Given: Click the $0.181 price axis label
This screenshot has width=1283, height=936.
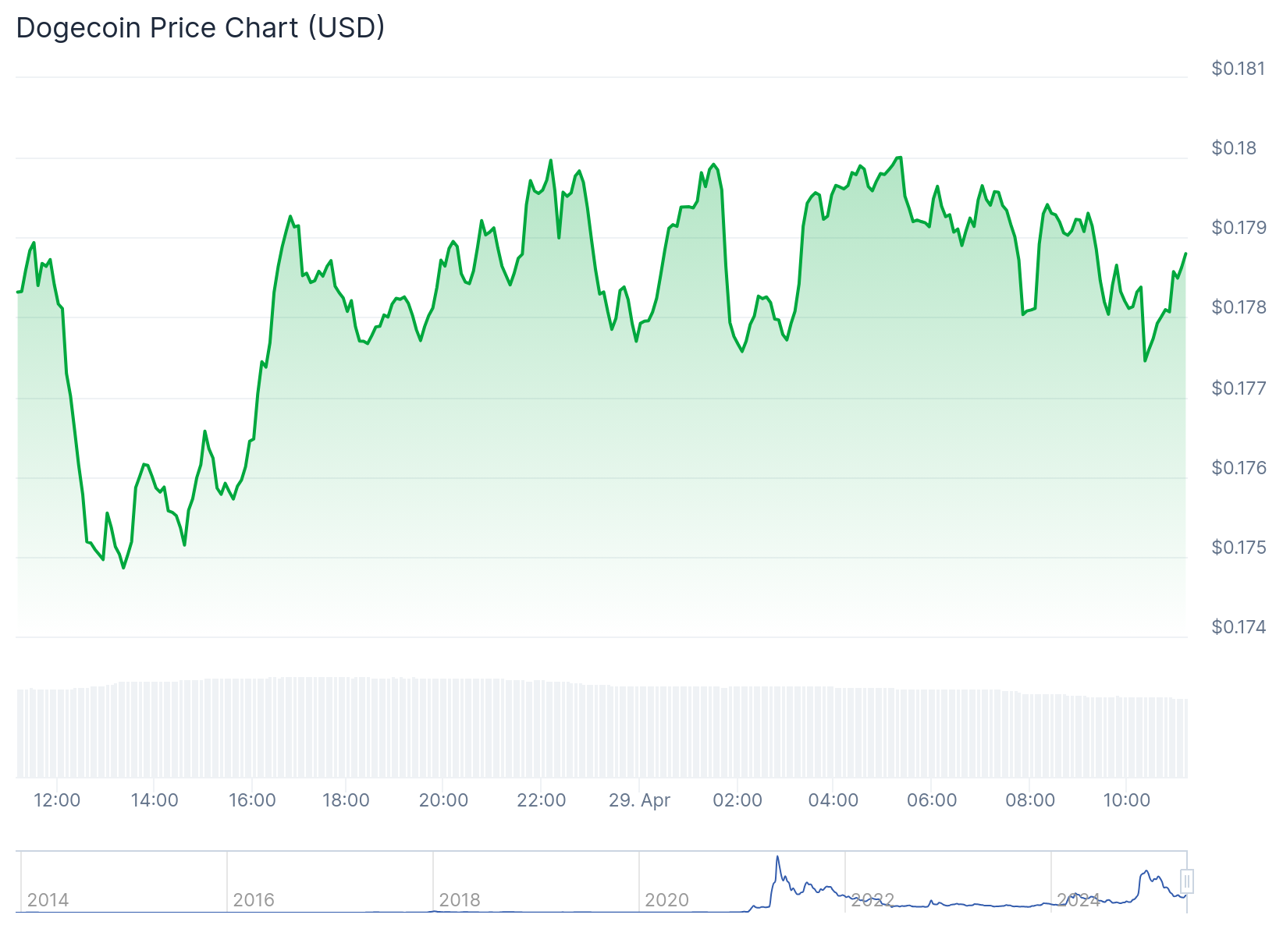Looking at the screenshot, I should [x=1238, y=69].
